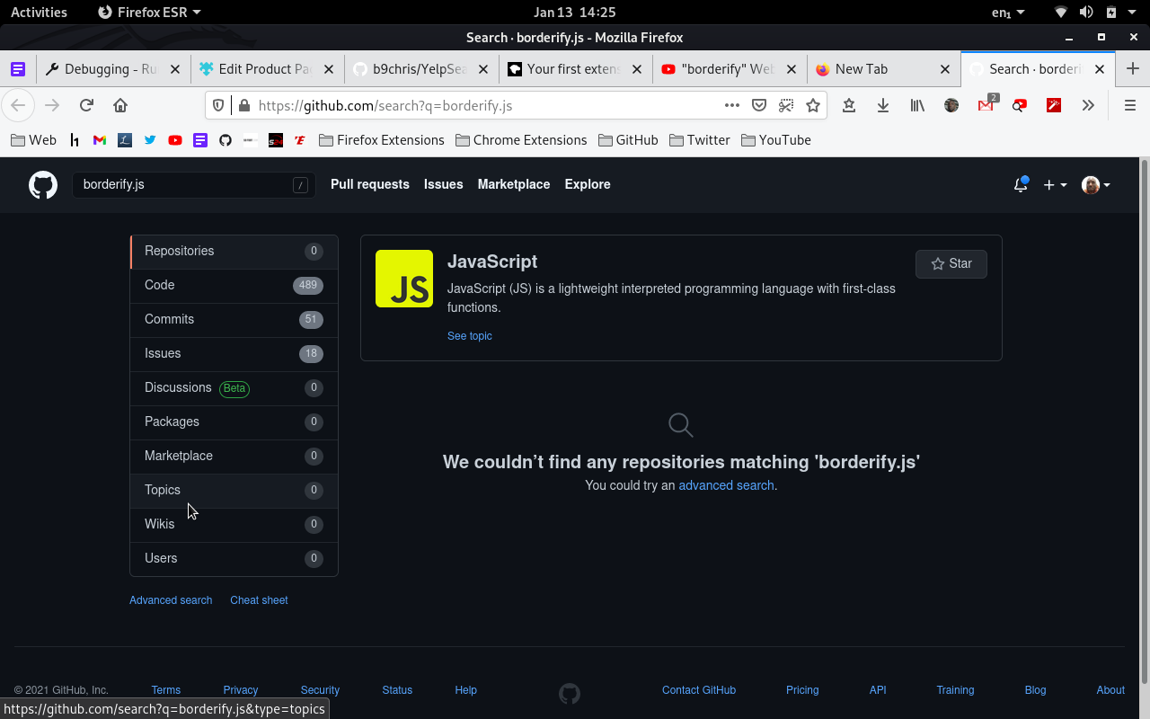Open the Twitter bookmark folder
Image resolution: width=1150 pixels, height=719 pixels.
tap(699, 140)
